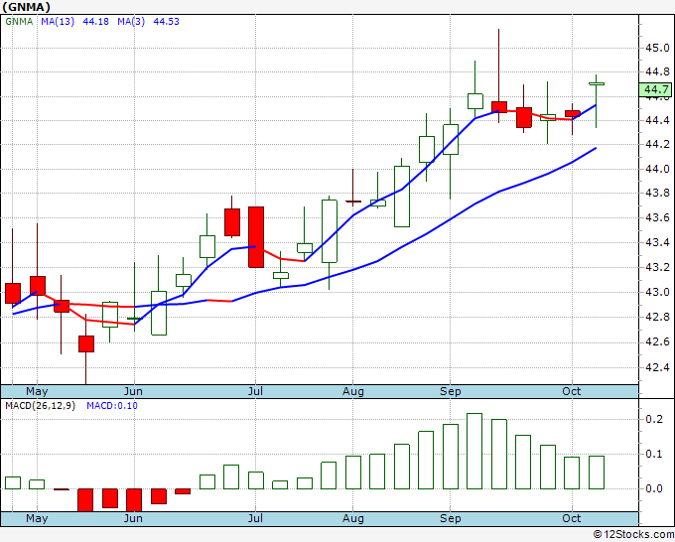Viewport: 675px width, 542px height.
Task: Click the MA(13) legend label
Action: 58,22
